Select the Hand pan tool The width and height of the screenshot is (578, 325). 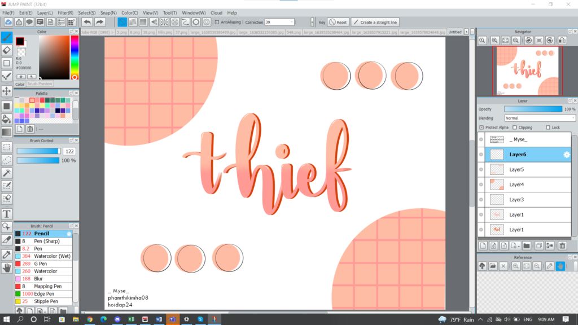point(7,268)
